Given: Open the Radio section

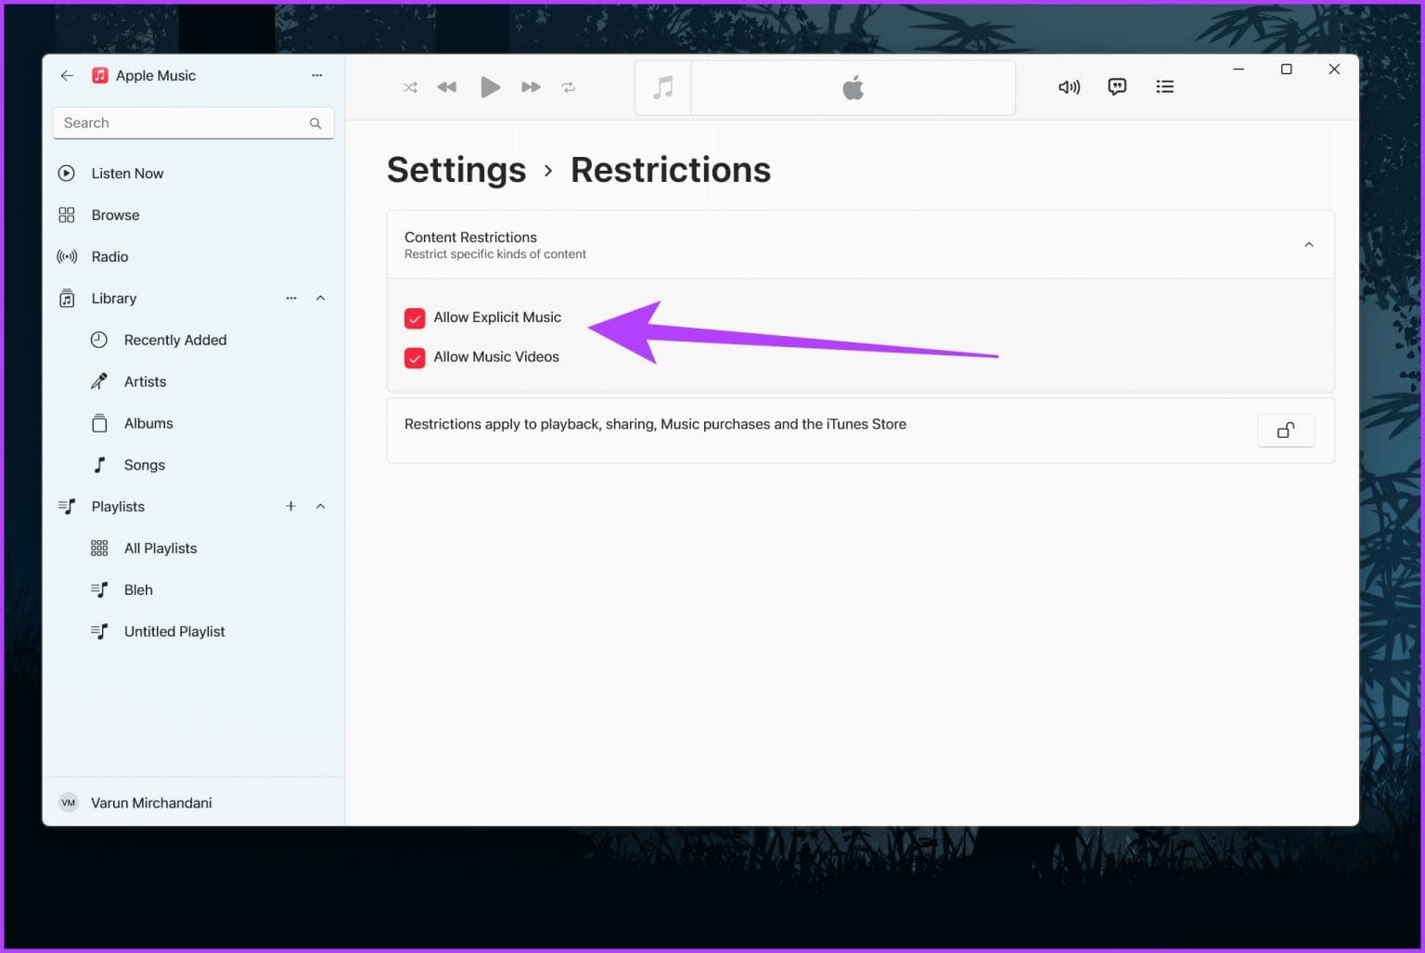Looking at the screenshot, I should coord(193,257).
